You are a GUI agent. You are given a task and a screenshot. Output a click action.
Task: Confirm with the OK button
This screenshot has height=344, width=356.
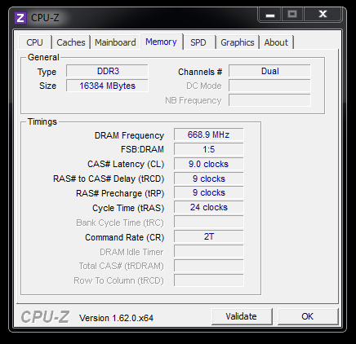click(308, 316)
